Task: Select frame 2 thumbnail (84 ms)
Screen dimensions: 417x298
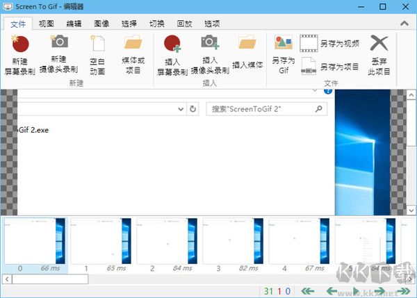Action: coord(165,241)
